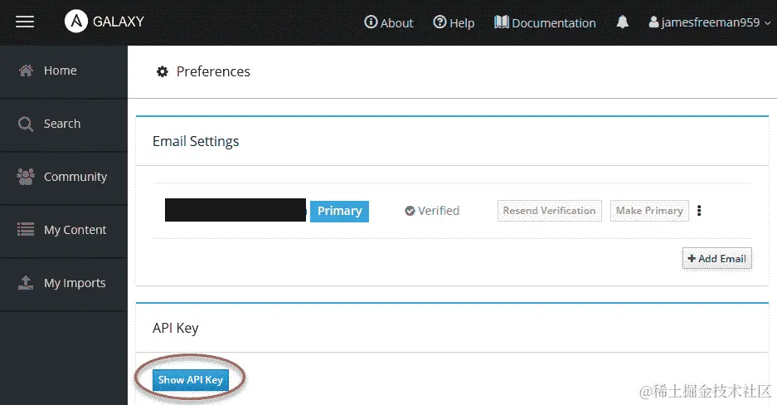Click the Home house icon
Image resolution: width=777 pixels, height=405 pixels.
pos(26,71)
